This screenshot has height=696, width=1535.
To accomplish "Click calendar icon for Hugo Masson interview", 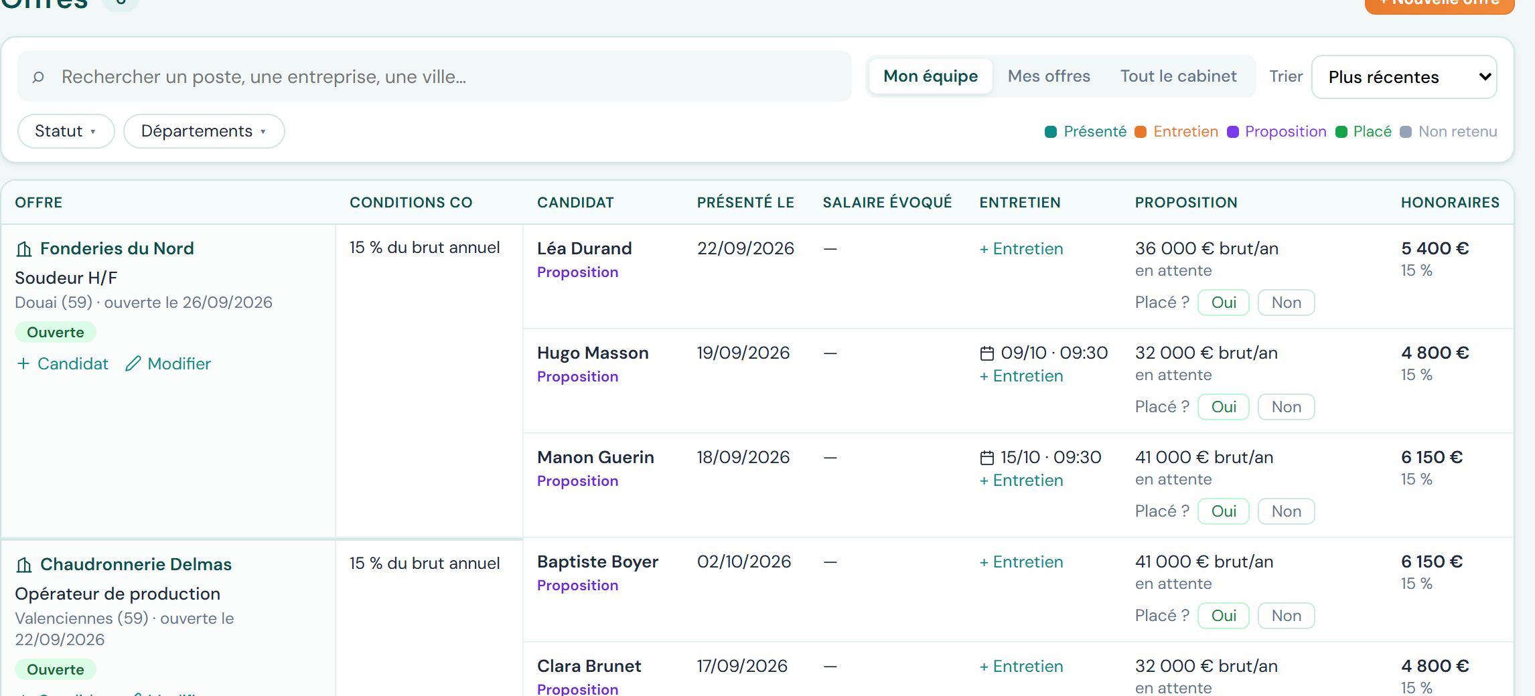I will [x=987, y=353].
